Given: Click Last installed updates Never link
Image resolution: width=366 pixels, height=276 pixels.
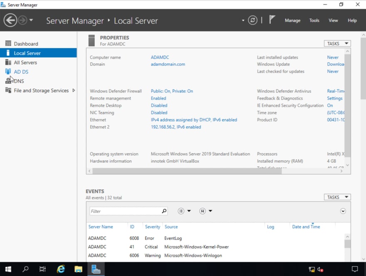Looking at the screenshot, I should (x=333, y=57).
